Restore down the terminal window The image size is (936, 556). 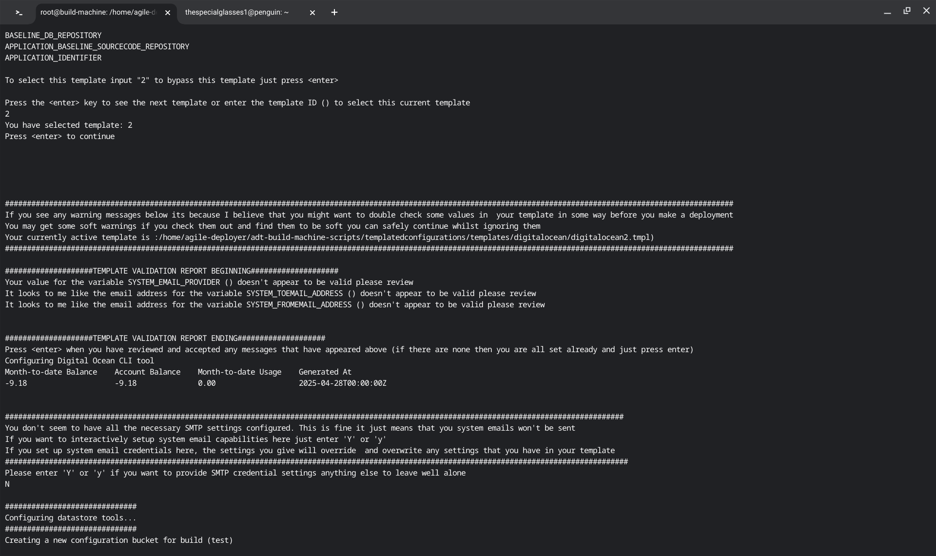coord(907,11)
